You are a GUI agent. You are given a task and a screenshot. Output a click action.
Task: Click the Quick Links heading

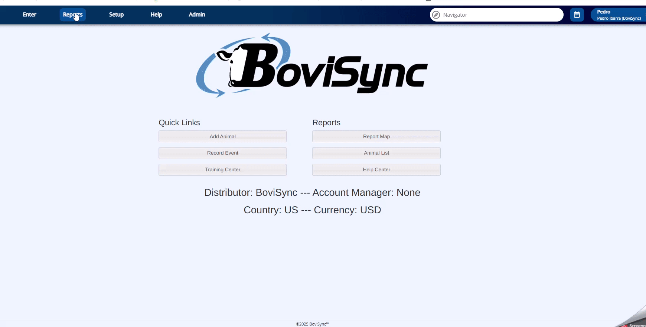tap(179, 123)
